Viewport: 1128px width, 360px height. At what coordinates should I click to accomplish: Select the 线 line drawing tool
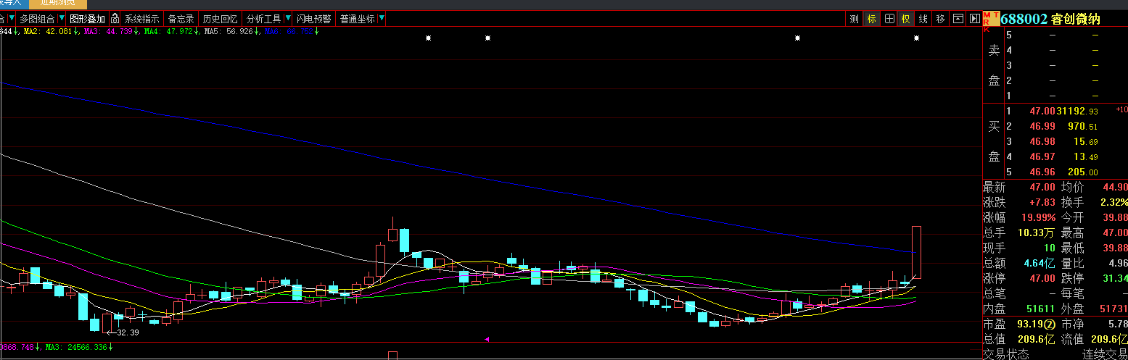point(923,19)
